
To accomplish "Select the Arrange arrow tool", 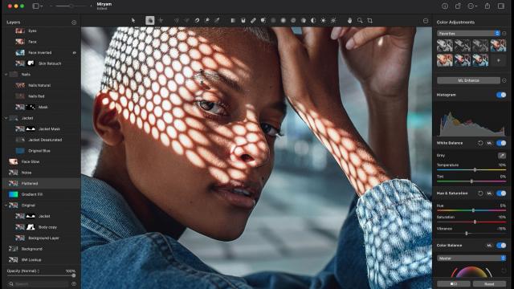I will (133, 20).
